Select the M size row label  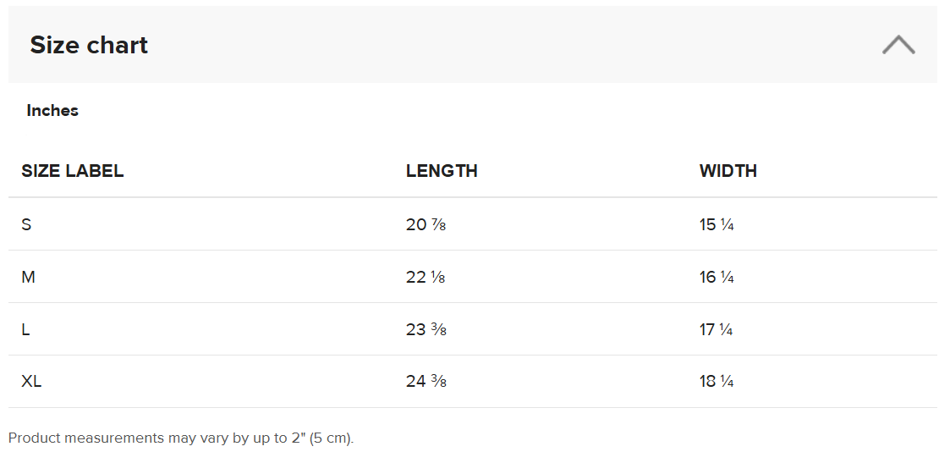28,278
